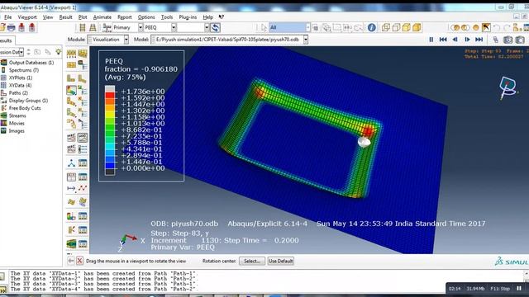Click the camera icon at toolbar's right end
529x297 pixels.
coord(520,40)
